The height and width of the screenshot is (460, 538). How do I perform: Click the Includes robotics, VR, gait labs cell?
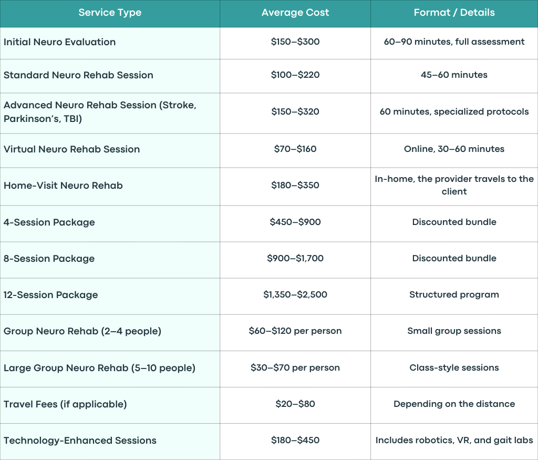tap(454, 441)
